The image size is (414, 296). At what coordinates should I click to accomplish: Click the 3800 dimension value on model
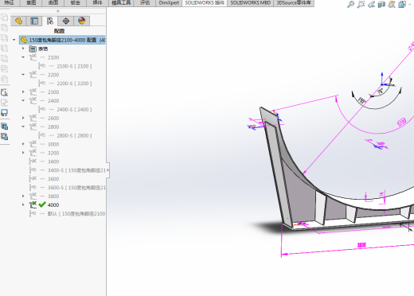(x=361, y=245)
